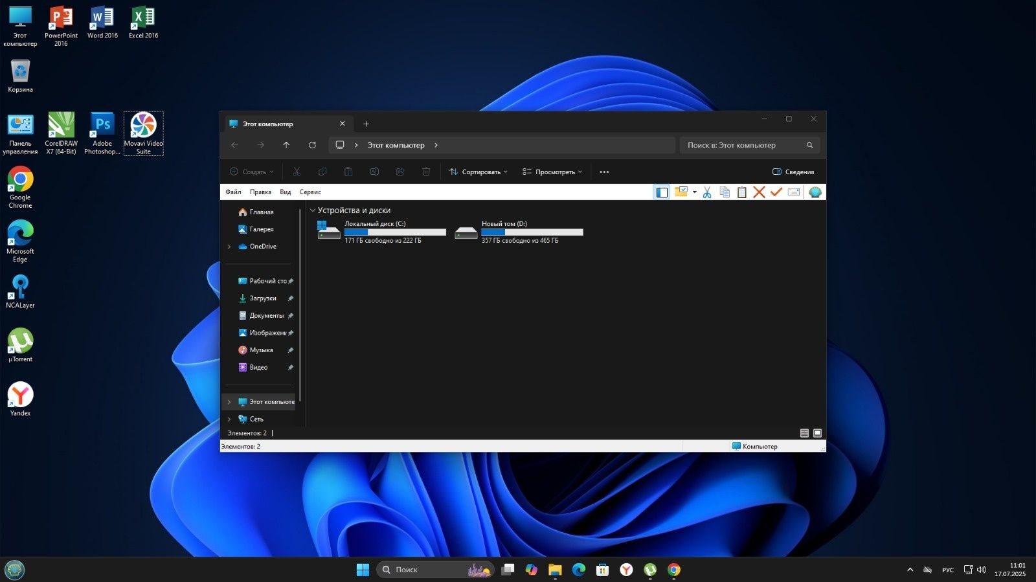Switch to details view icon in status bar
Screen dimensions: 1036x582
tap(804, 433)
